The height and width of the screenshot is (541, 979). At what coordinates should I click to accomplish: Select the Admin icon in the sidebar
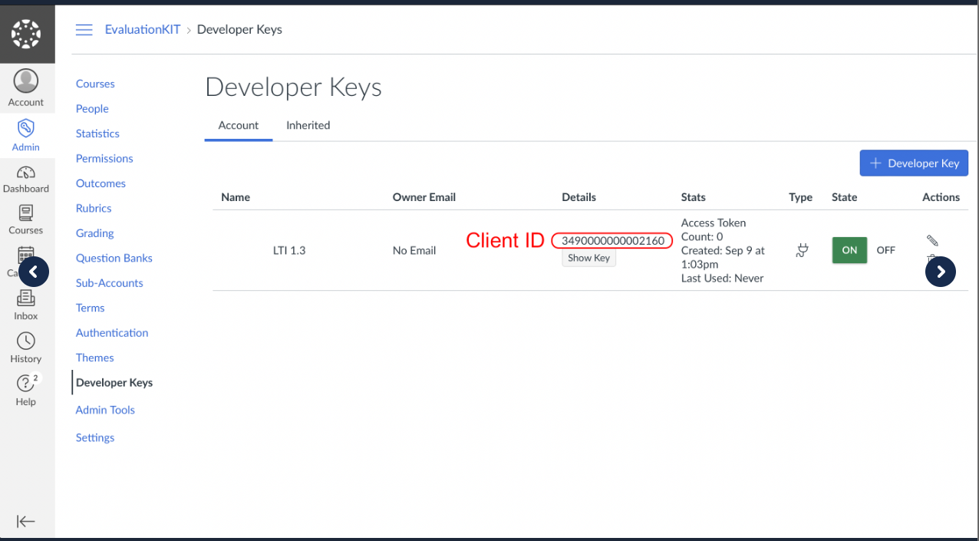tap(25, 134)
